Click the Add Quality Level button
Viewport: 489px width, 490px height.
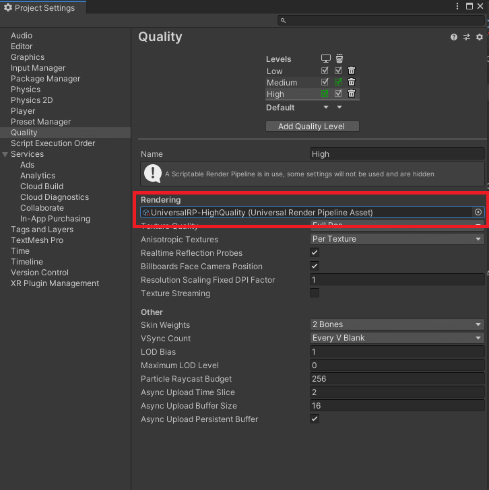coord(312,126)
